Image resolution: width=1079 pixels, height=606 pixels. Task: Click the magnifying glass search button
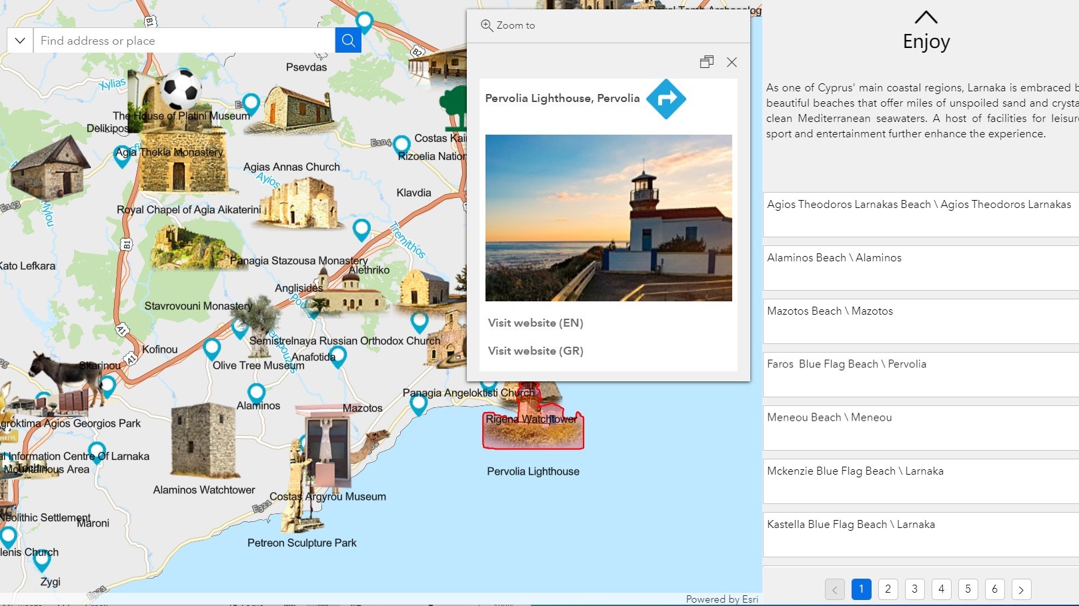(x=347, y=40)
